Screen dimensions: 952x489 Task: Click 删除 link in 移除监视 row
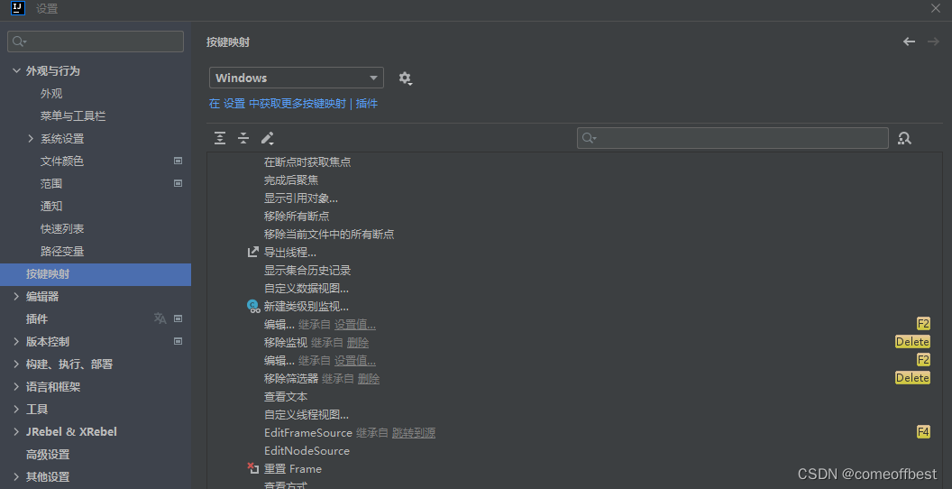point(358,343)
